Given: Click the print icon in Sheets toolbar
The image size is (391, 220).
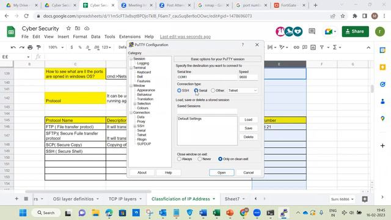Looking at the screenshot, I should click(x=30, y=47).
